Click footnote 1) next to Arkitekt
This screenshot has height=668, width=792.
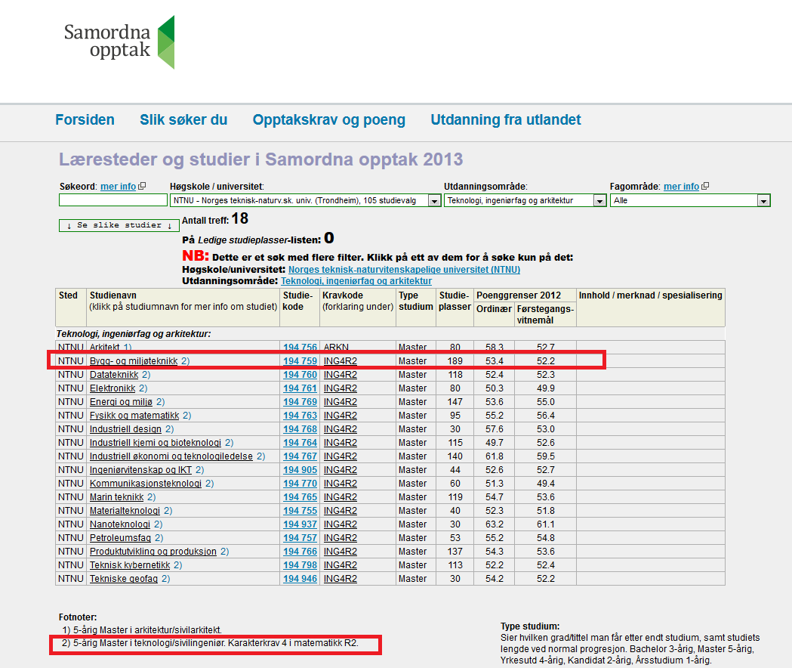click(x=128, y=348)
